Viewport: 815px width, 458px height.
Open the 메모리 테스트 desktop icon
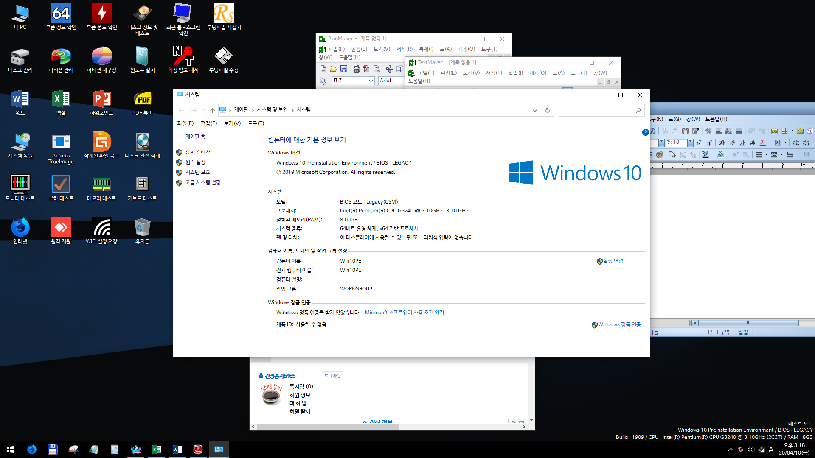coord(101,188)
